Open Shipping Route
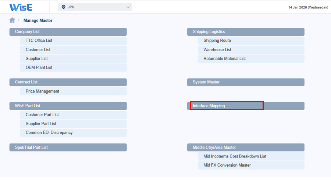Screen dimensions: 331x180 [x=251, y=41]
